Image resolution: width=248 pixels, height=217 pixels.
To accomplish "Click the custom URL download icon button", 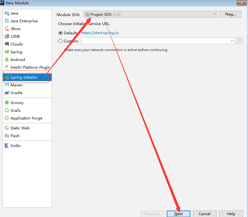I will pos(240,41).
